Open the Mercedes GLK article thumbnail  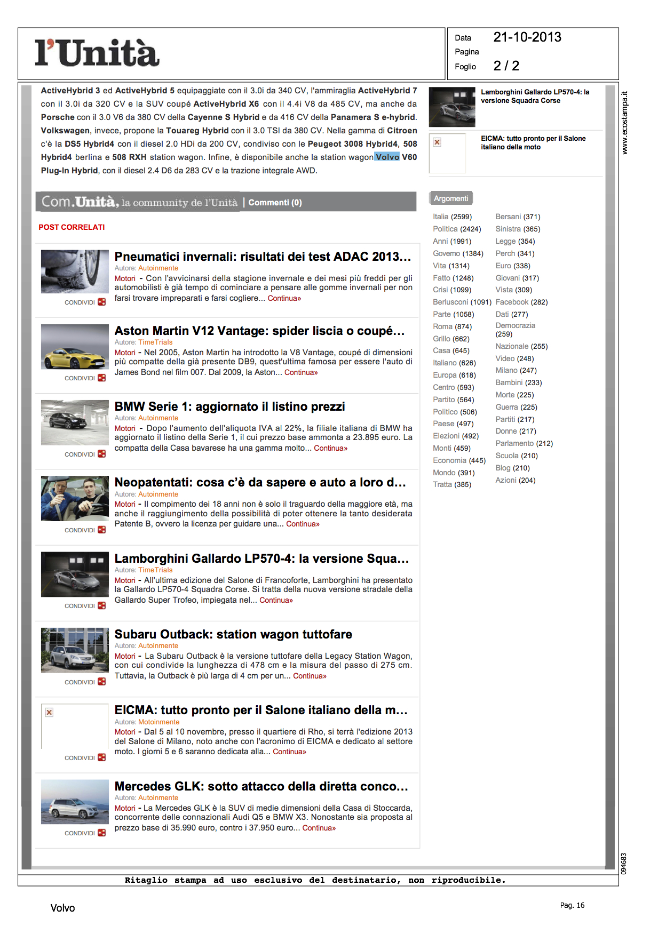pyautogui.click(x=75, y=802)
